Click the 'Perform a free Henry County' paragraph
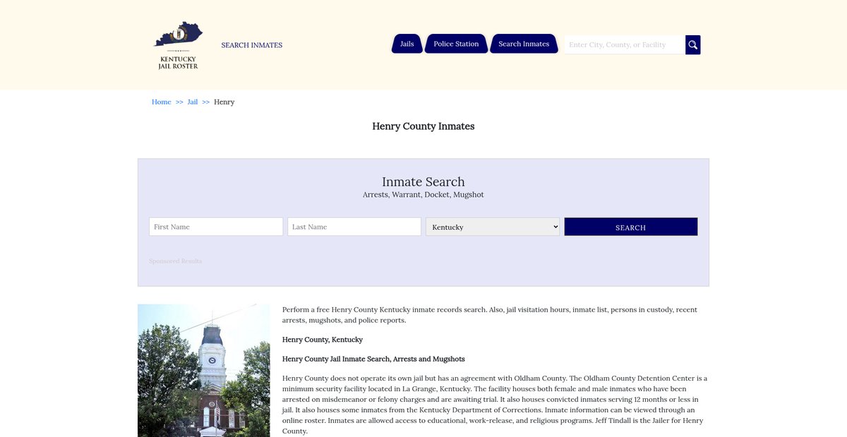 coord(490,315)
